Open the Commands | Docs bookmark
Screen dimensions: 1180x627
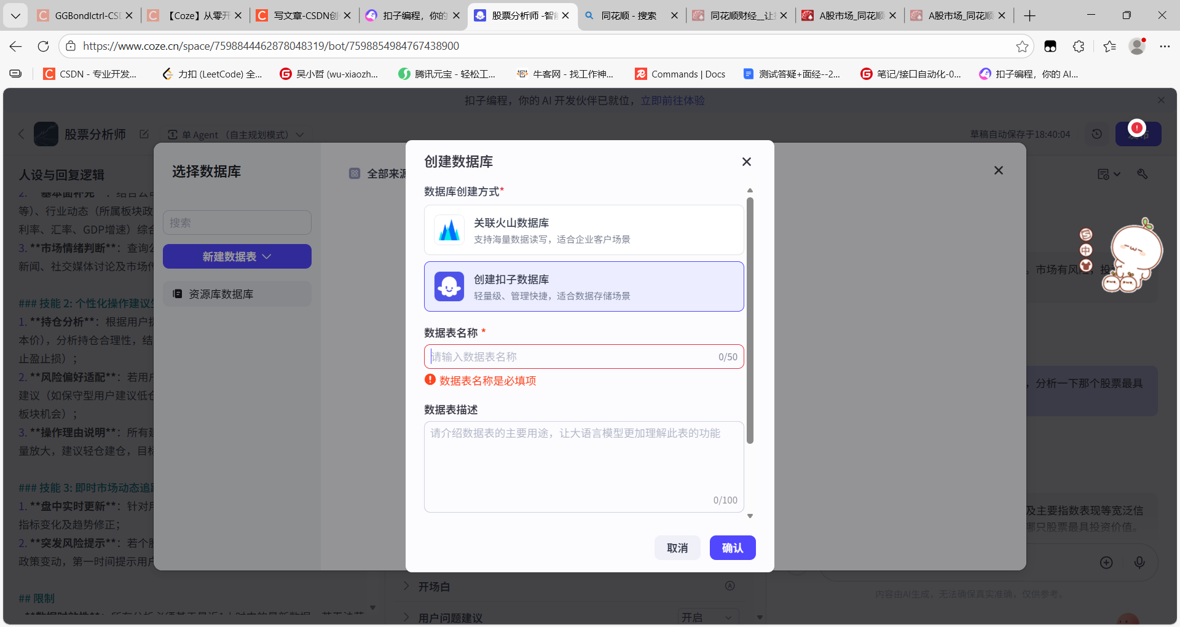(x=680, y=74)
